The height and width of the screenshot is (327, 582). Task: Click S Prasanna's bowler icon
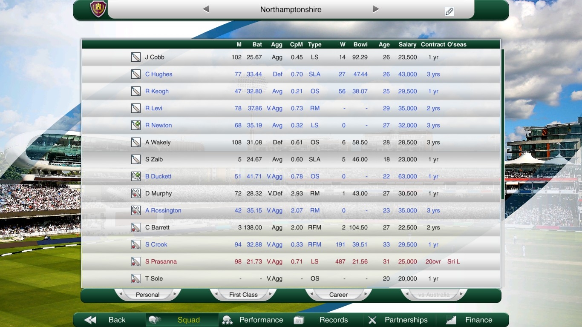(x=136, y=261)
